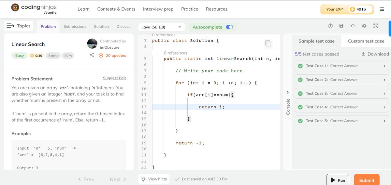Click the Easy difficulty tag
This screenshot has width=391, height=185.
pyautogui.click(x=20, y=55)
